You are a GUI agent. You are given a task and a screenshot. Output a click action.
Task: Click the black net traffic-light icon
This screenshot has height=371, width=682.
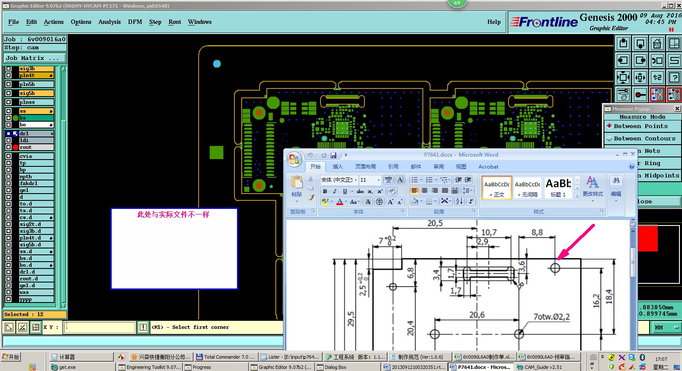(x=674, y=94)
